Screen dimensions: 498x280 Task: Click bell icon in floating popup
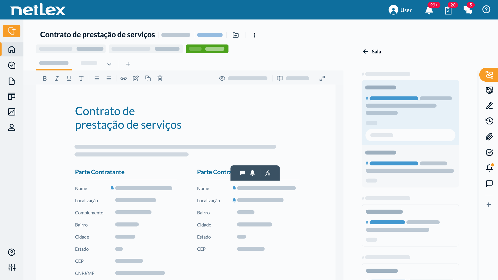[x=252, y=173]
